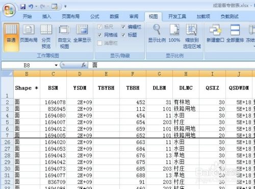Click 缩放到选定区域 zoom to selection
This screenshot has height=189, width=255.
192,36
